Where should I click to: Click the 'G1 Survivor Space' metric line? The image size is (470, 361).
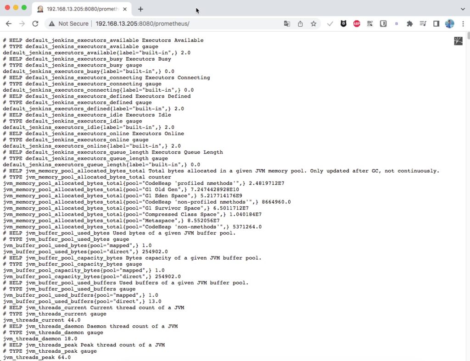pos(126,208)
